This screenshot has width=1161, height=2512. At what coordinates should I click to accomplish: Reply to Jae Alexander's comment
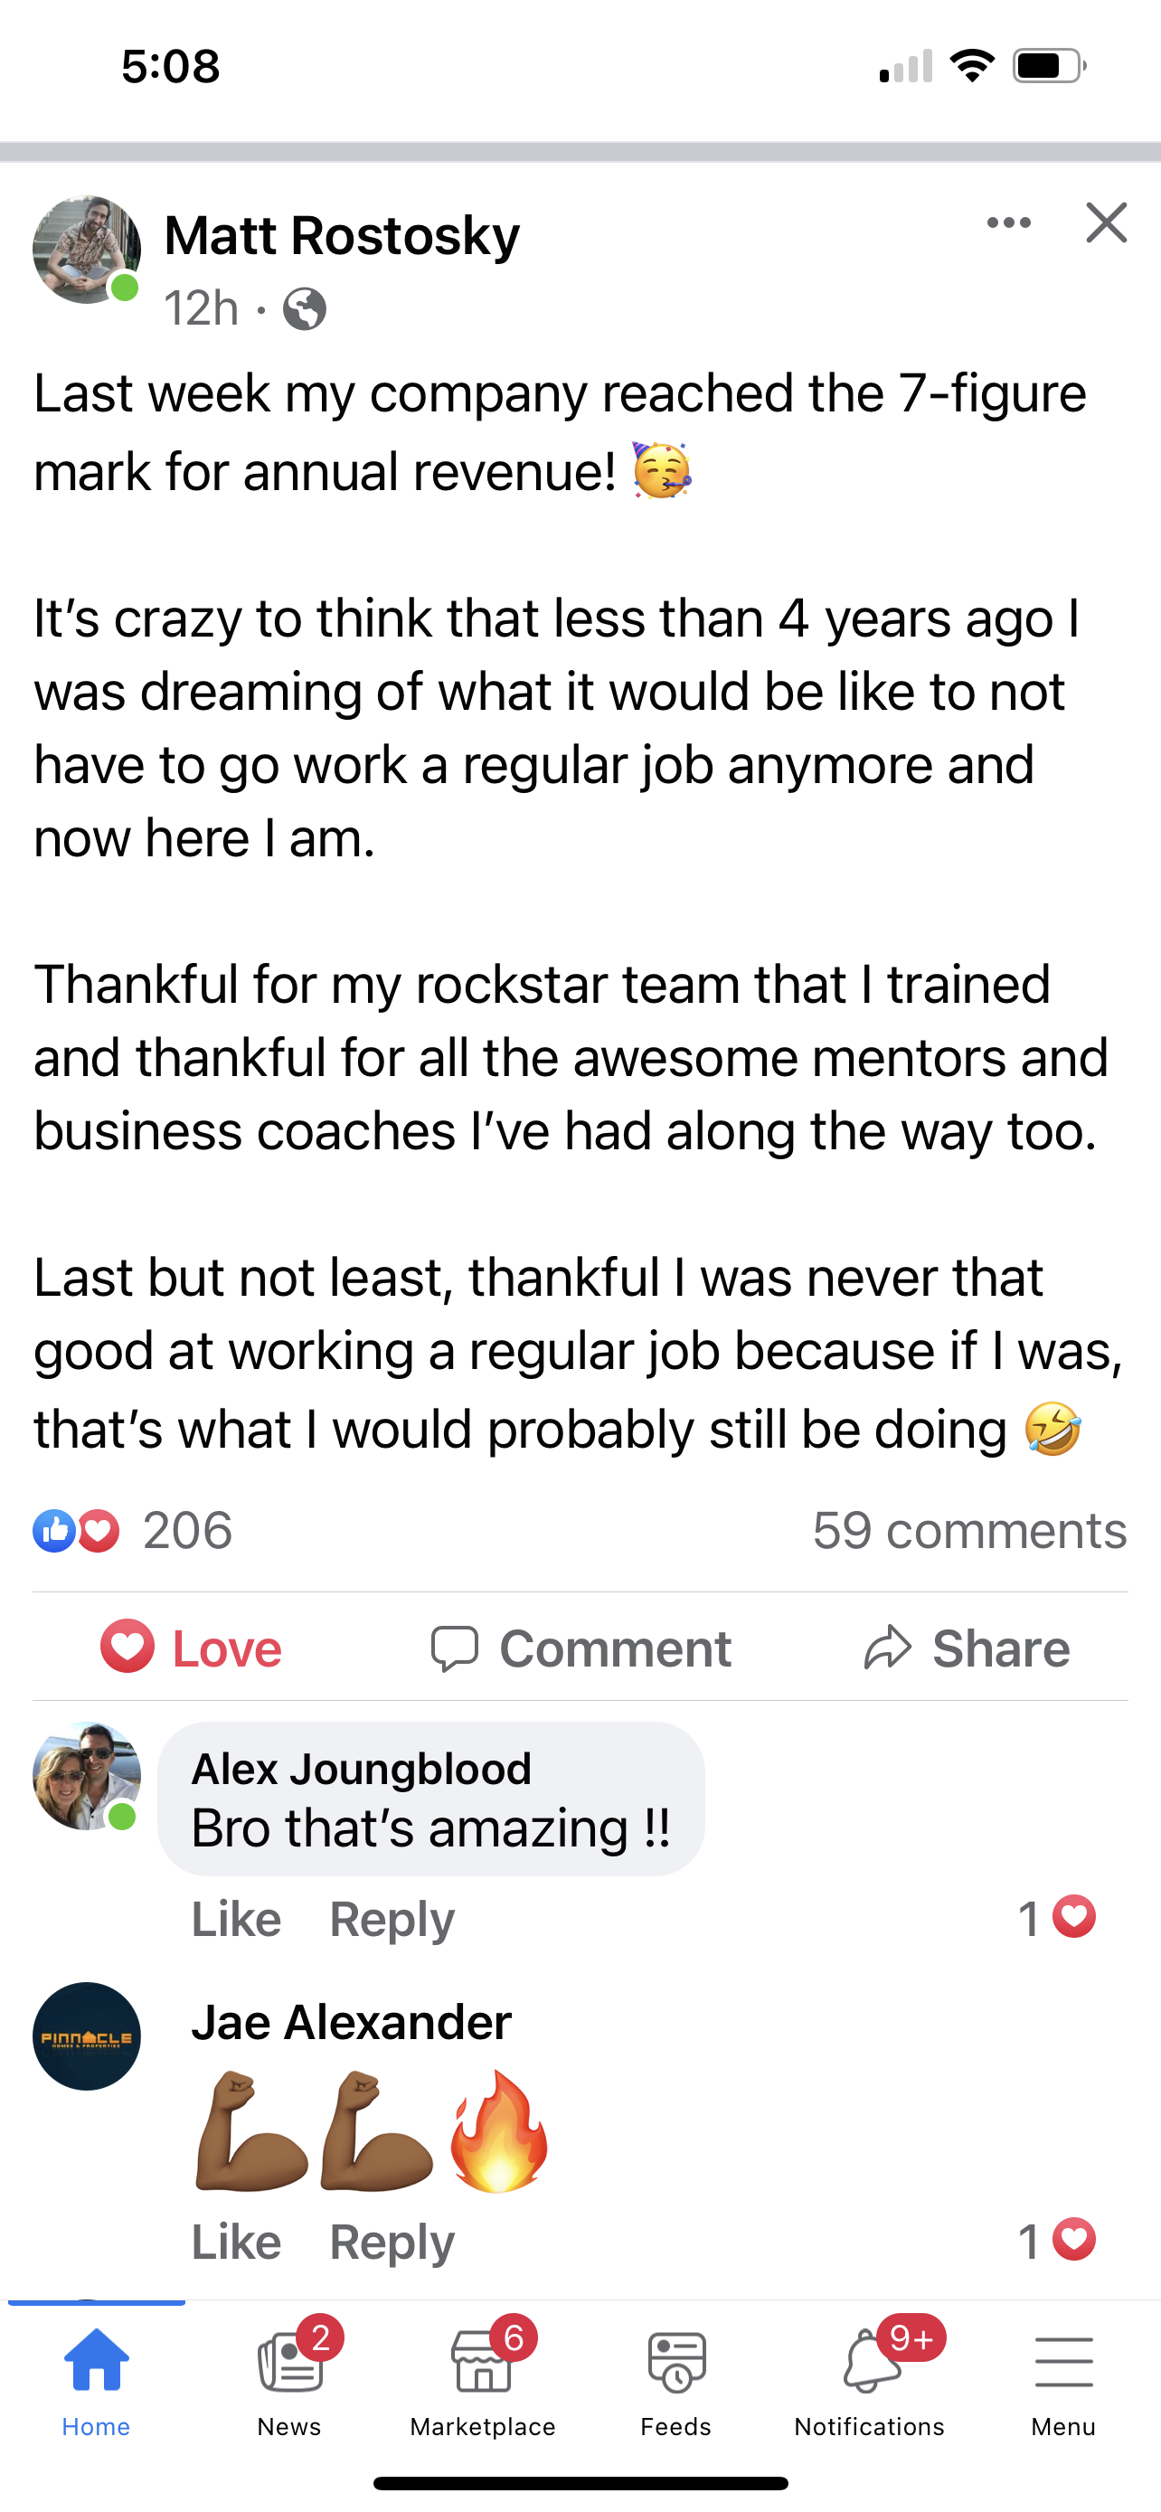point(392,2241)
